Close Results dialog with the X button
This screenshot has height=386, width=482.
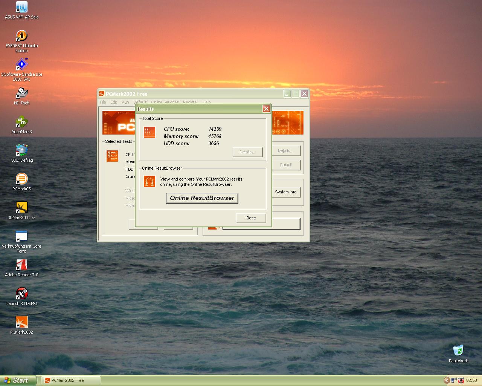tap(266, 109)
